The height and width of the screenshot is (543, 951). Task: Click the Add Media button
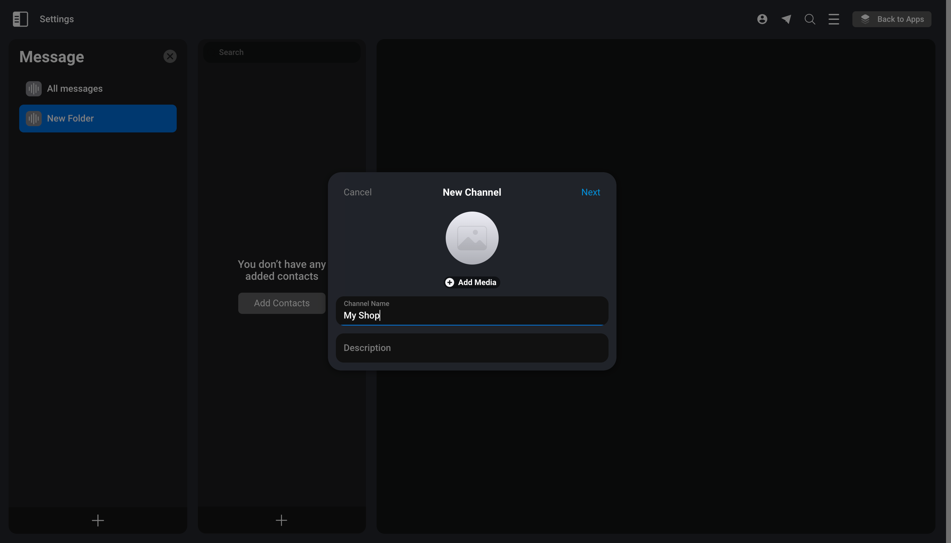pyautogui.click(x=472, y=282)
